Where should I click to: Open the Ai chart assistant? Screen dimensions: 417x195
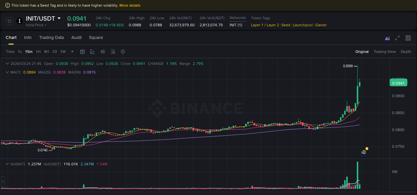click(x=387, y=38)
